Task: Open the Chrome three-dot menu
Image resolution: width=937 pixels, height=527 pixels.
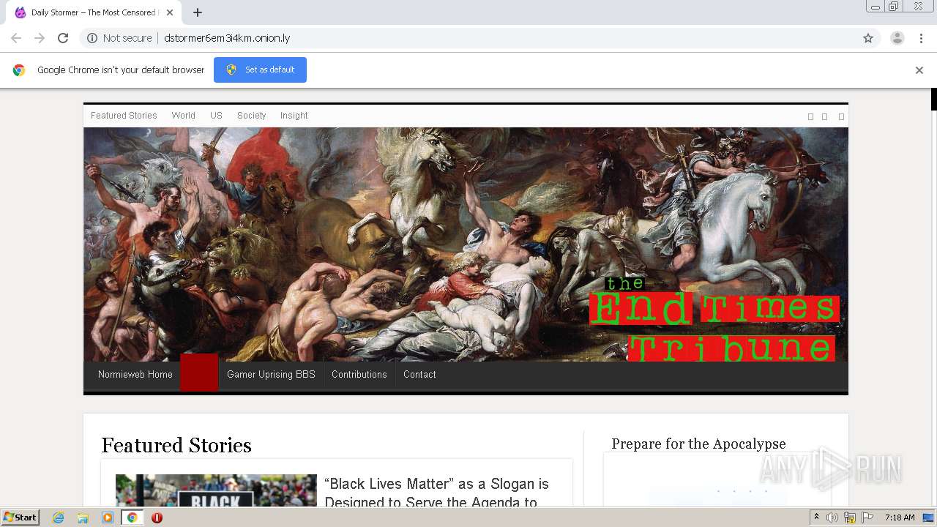Action: coord(921,38)
